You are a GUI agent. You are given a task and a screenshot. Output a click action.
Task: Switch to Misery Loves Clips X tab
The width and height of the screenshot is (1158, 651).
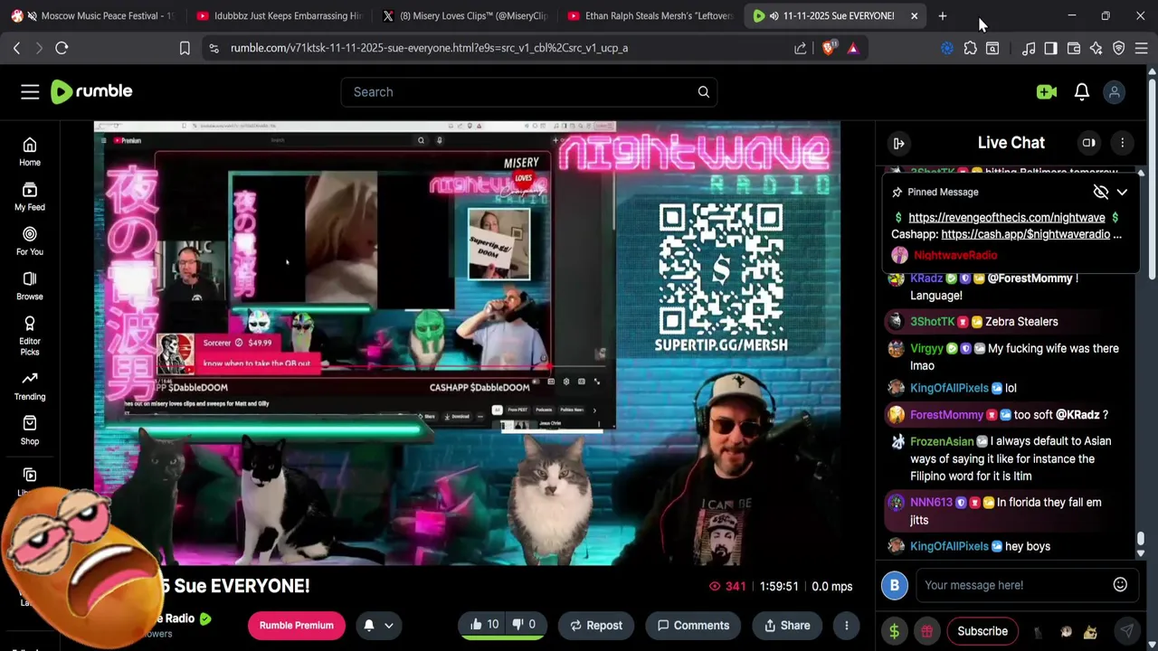click(464, 15)
